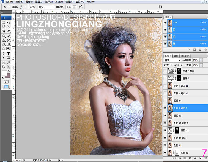208x162 pixels.
Task: Click foreground color swatch
Action: click(x=4, y=73)
